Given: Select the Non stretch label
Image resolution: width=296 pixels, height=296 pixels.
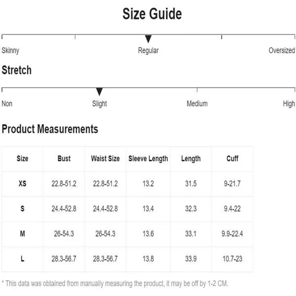Looking at the screenshot, I should pyautogui.click(x=7, y=104).
